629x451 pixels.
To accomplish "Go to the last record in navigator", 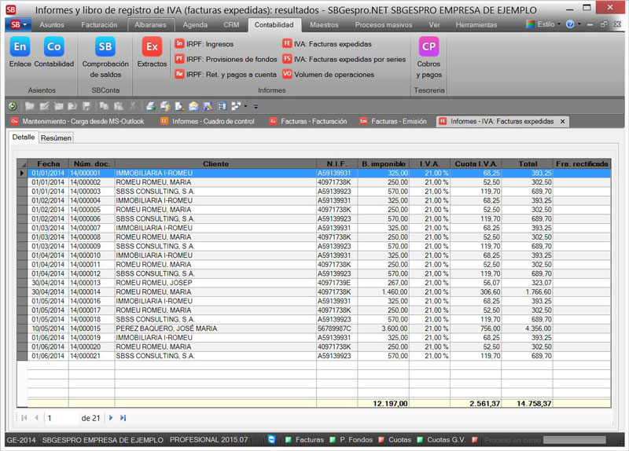I will (x=123, y=418).
